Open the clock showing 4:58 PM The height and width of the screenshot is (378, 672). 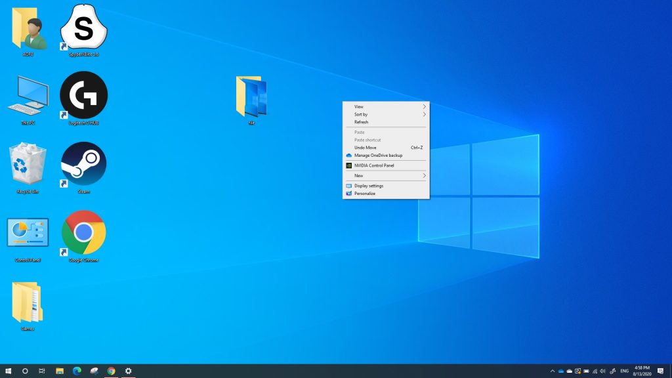pos(642,371)
